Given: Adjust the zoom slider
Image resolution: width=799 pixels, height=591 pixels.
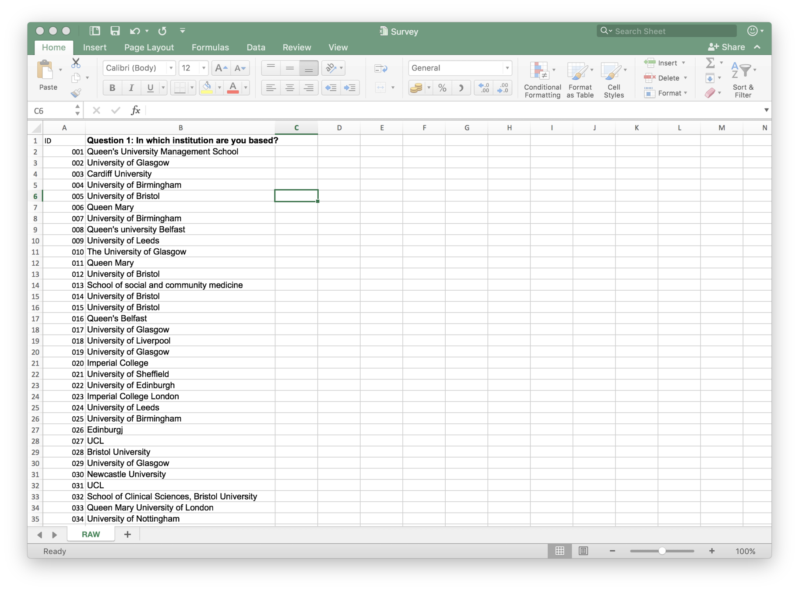Looking at the screenshot, I should (x=662, y=551).
